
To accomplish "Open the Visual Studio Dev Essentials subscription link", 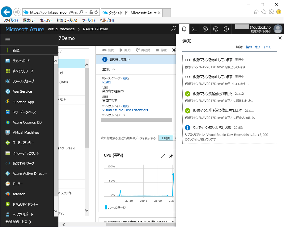I will pyautogui.click(x=125, y=110).
